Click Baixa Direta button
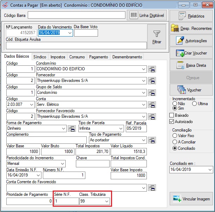The image size is (215, 212). tap(191, 65)
